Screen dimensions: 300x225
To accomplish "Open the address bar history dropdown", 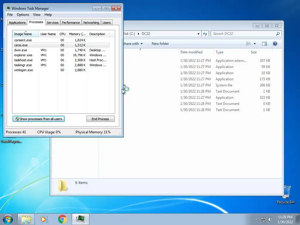I will 198,34.
